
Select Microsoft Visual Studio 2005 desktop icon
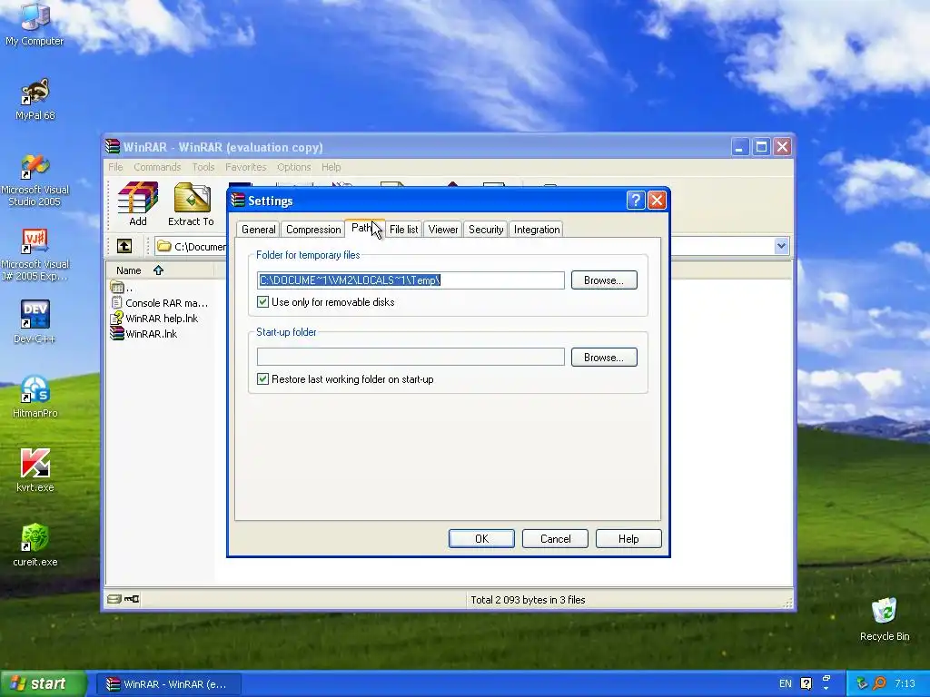pos(35,181)
